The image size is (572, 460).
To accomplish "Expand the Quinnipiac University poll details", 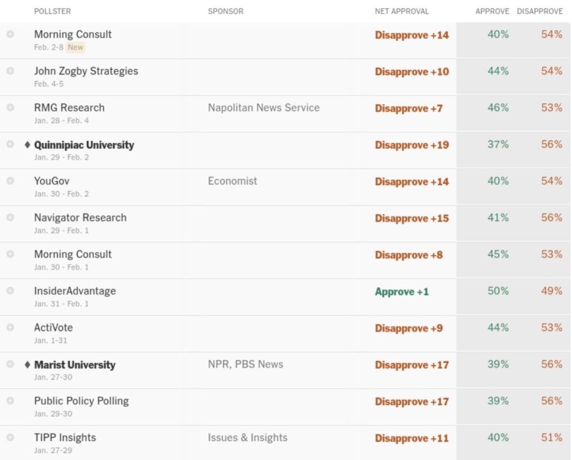I will coord(10,144).
